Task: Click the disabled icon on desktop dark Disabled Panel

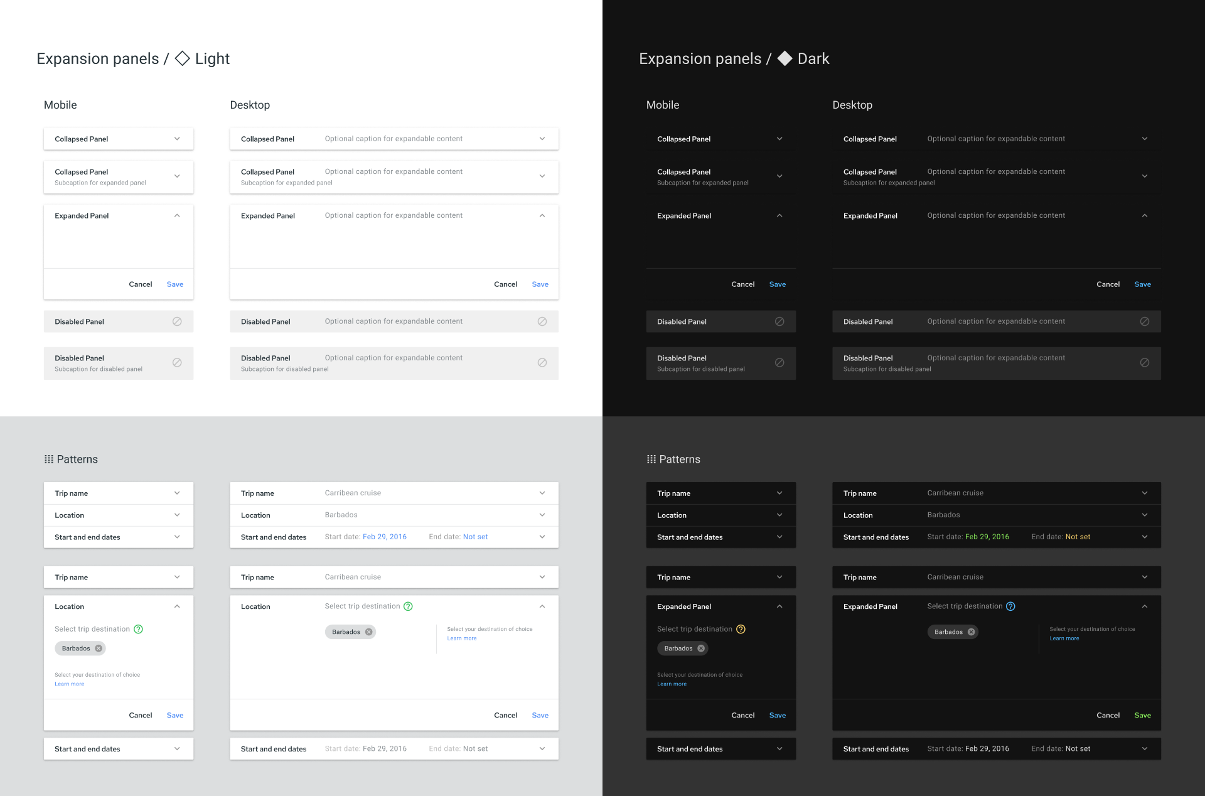Action: [1145, 321]
